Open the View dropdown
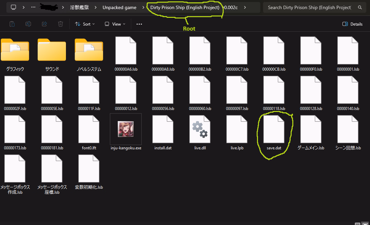This screenshot has width=370, height=225. 115,24
